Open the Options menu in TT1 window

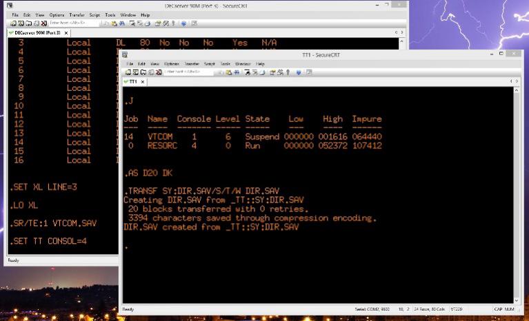(x=172, y=63)
